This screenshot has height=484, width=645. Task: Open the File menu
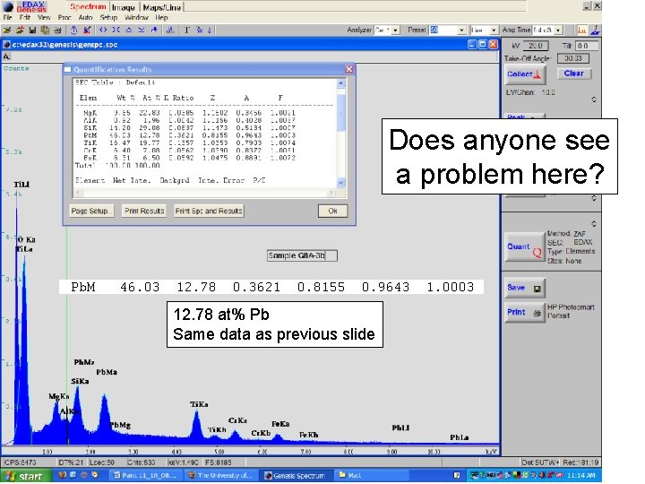click(x=7, y=17)
